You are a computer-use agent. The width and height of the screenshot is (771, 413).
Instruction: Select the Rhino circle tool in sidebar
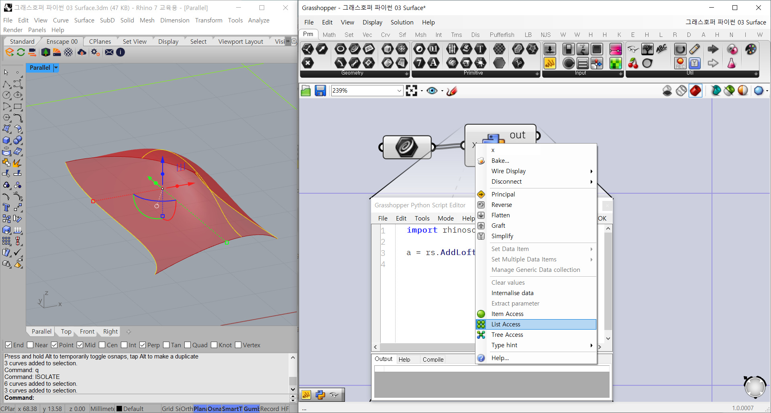pyautogui.click(x=6, y=95)
